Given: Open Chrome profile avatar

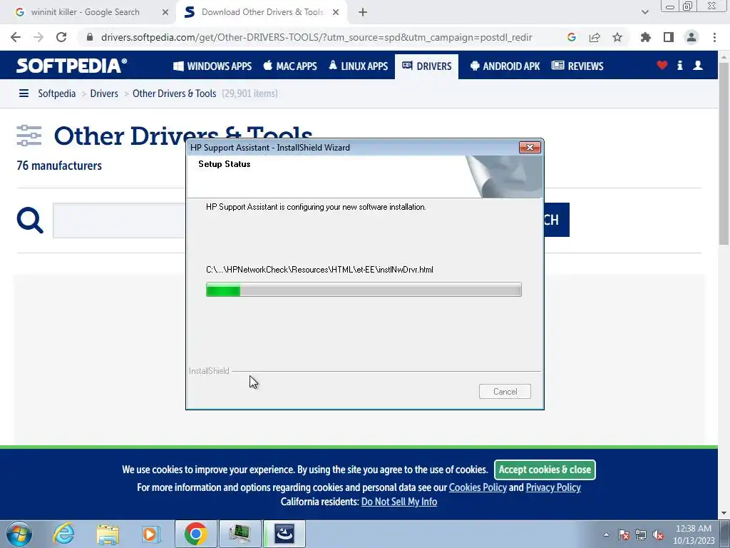Looking at the screenshot, I should 692,37.
